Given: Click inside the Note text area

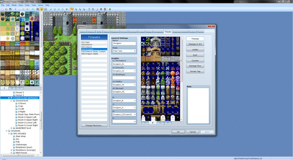Looking at the screenshot, I should [198, 106].
